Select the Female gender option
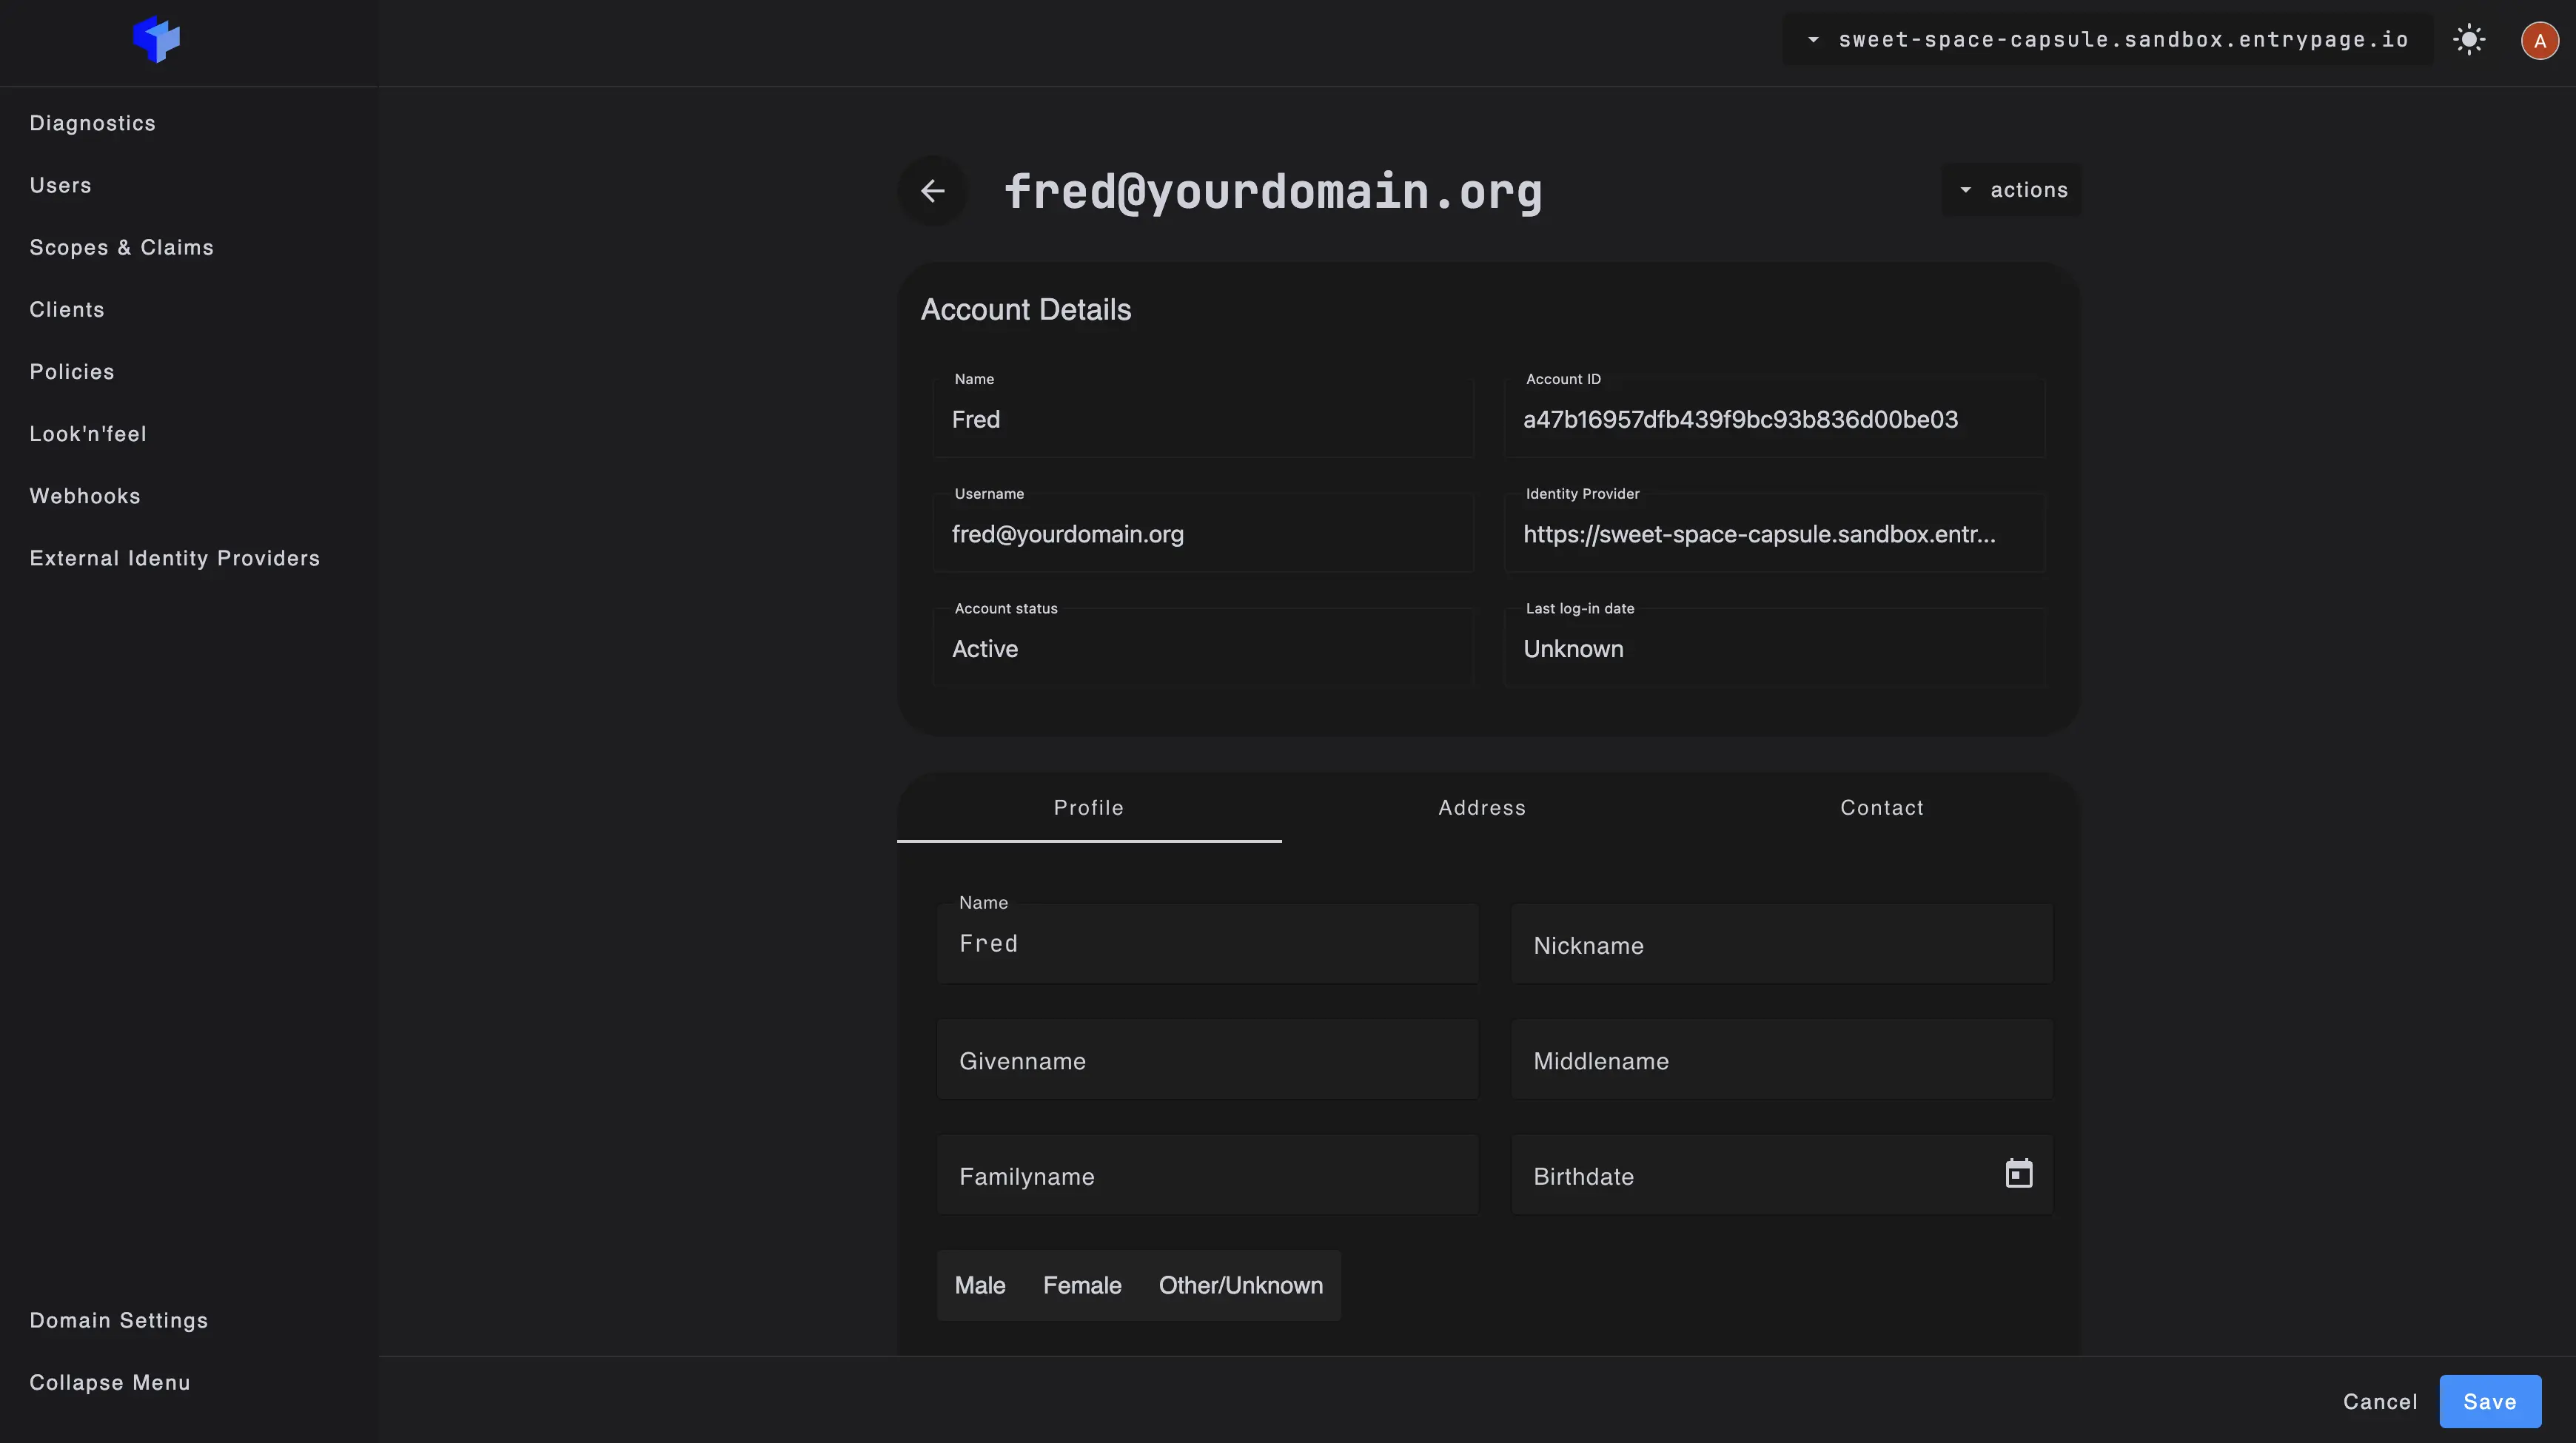 tap(1081, 1285)
